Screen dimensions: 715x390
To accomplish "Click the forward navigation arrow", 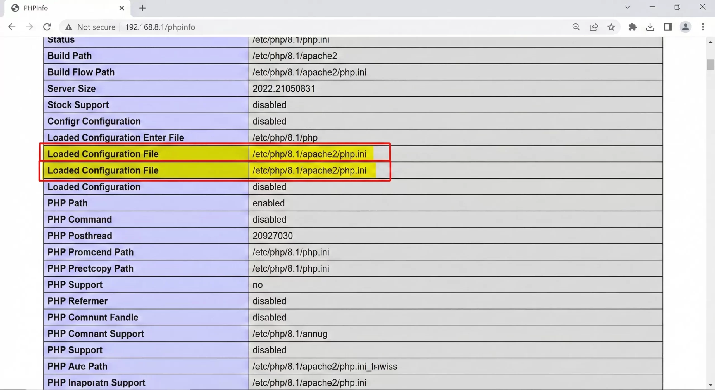I will point(29,27).
